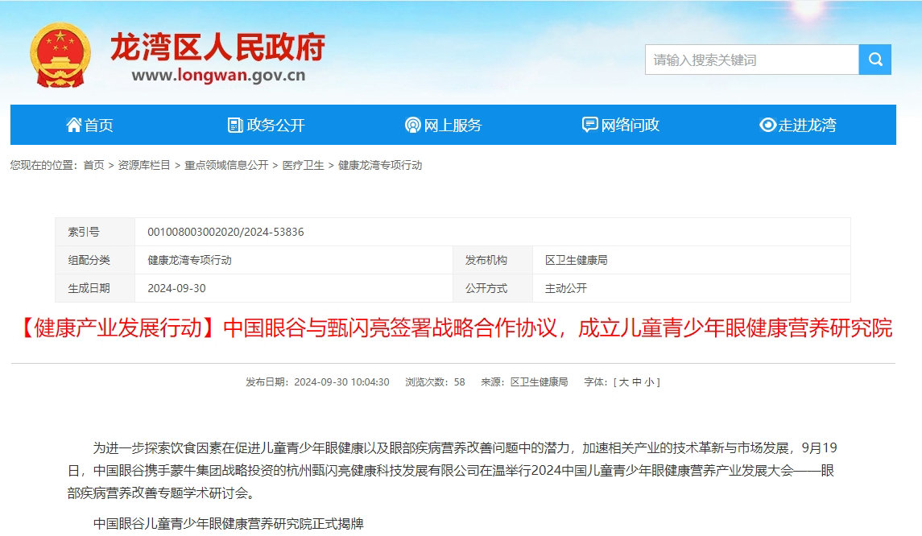Click the red article headline
This screenshot has height=536, width=922.
coord(453,328)
